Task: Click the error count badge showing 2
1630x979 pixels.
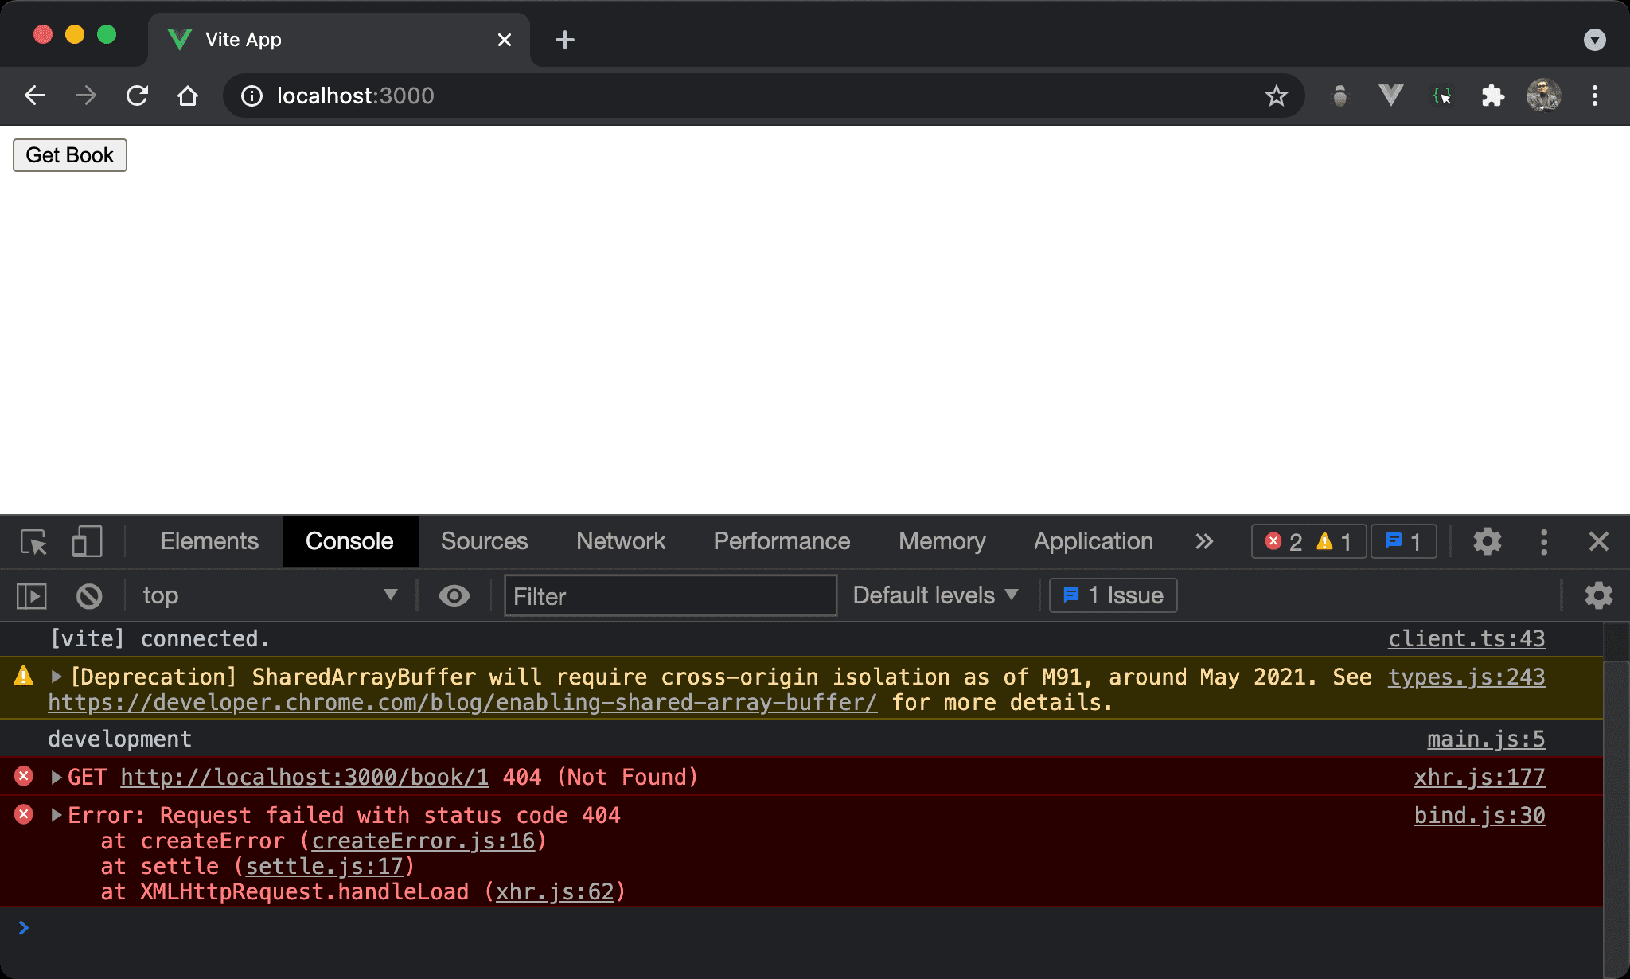Action: [1283, 540]
